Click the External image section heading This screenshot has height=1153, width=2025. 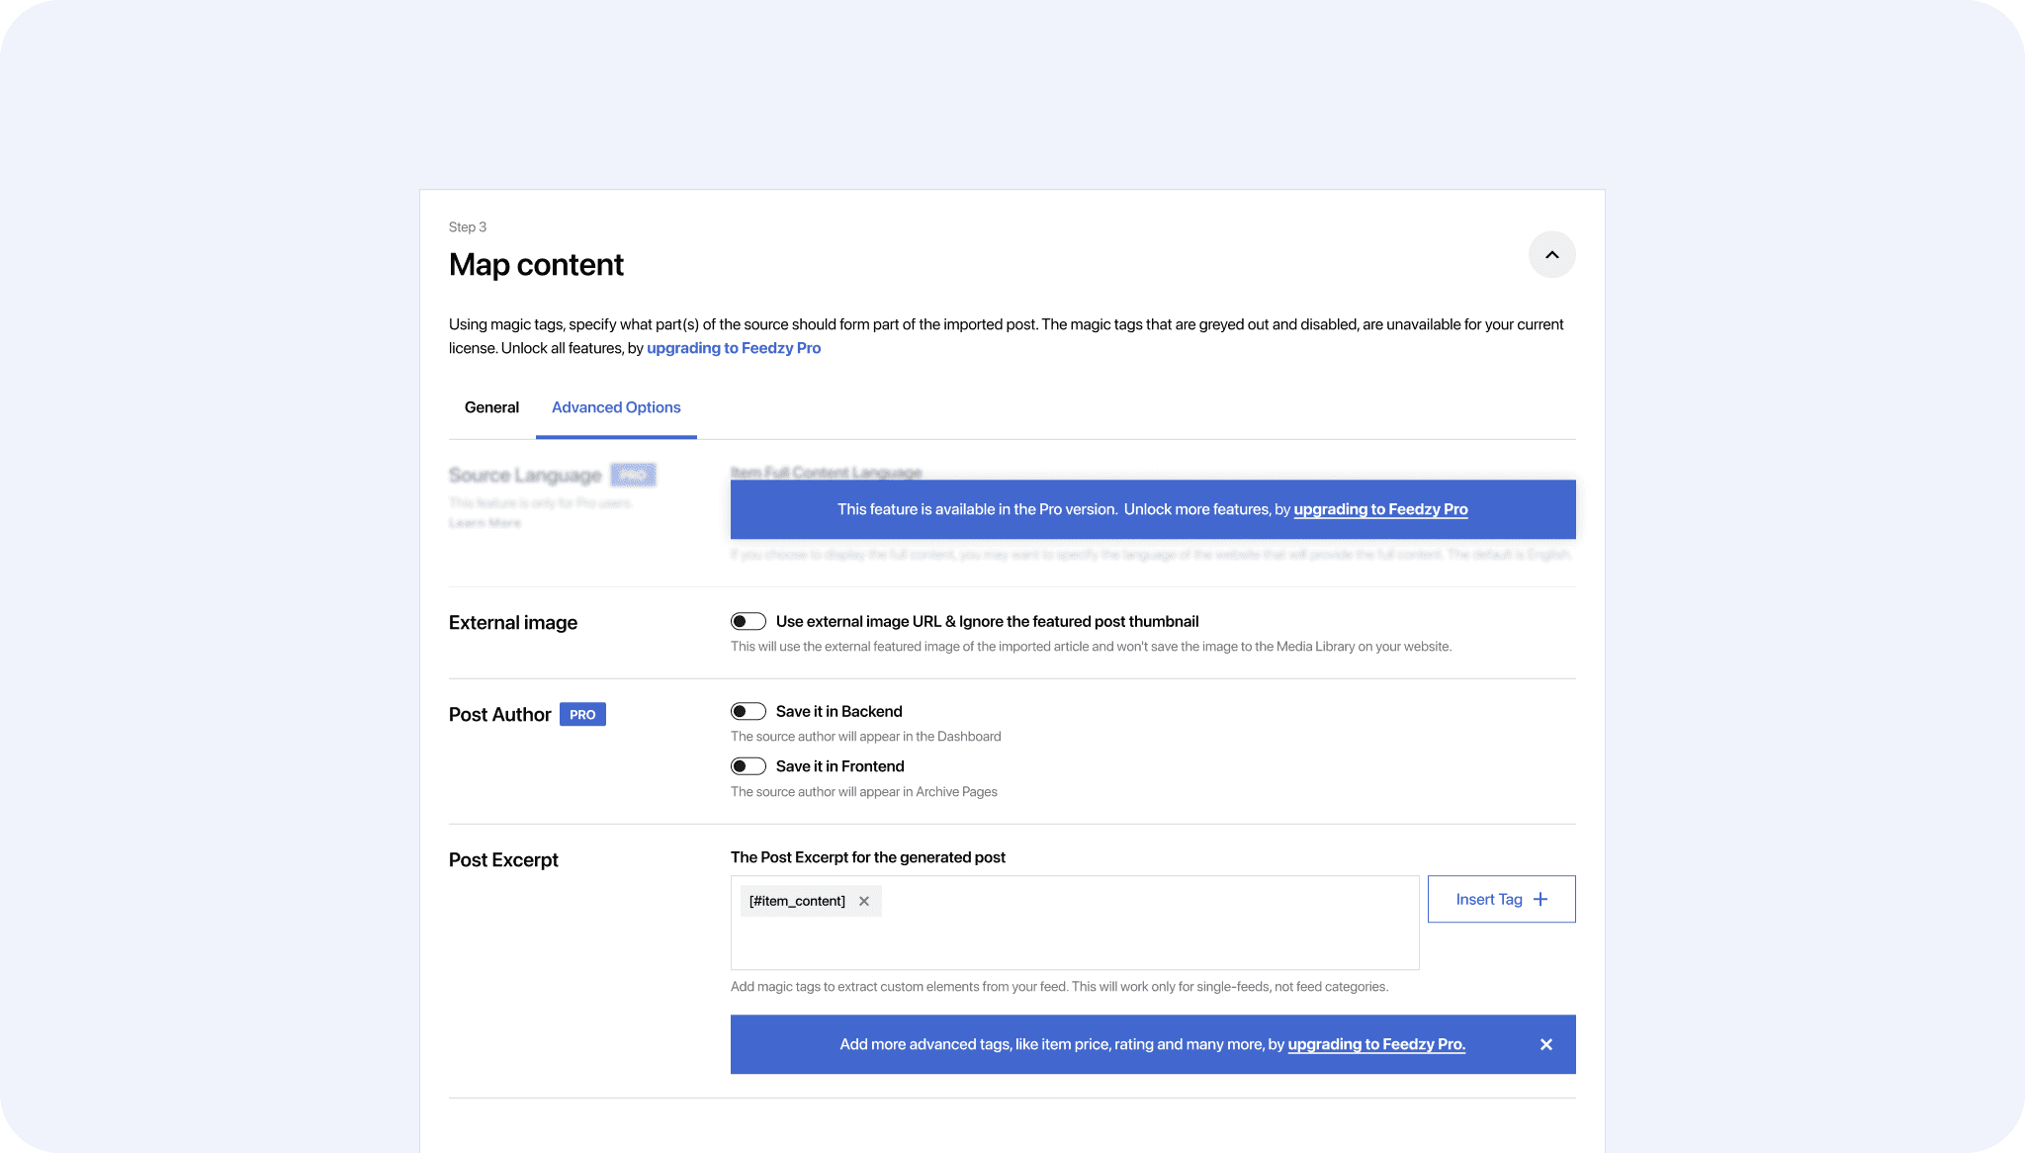pos(512,623)
